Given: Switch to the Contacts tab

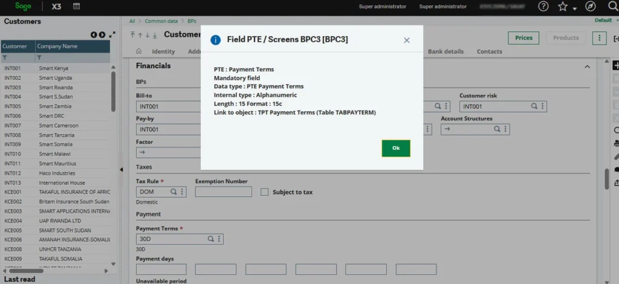Looking at the screenshot, I should pyautogui.click(x=490, y=51).
